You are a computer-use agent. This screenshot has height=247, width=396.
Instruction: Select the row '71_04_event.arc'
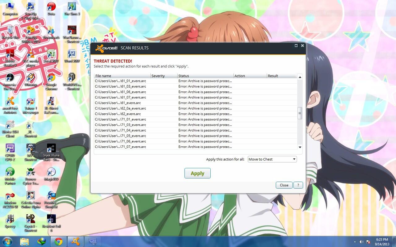tap(196, 130)
